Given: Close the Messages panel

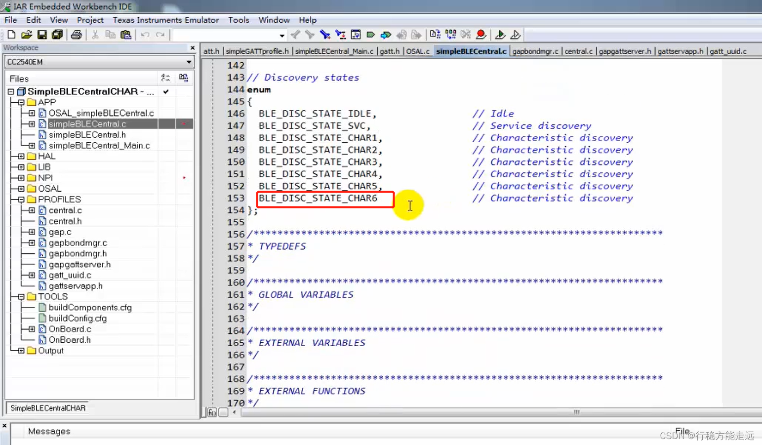Looking at the screenshot, I should [x=4, y=425].
